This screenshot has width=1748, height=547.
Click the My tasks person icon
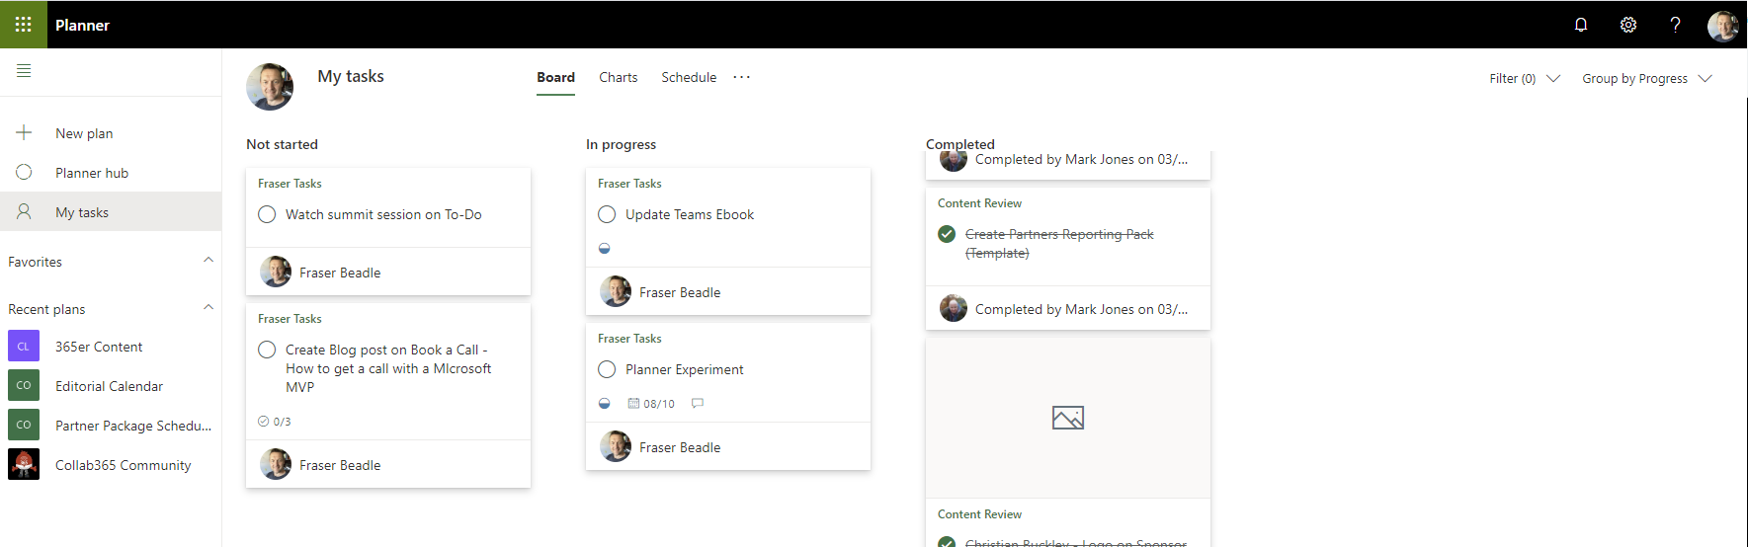(24, 211)
